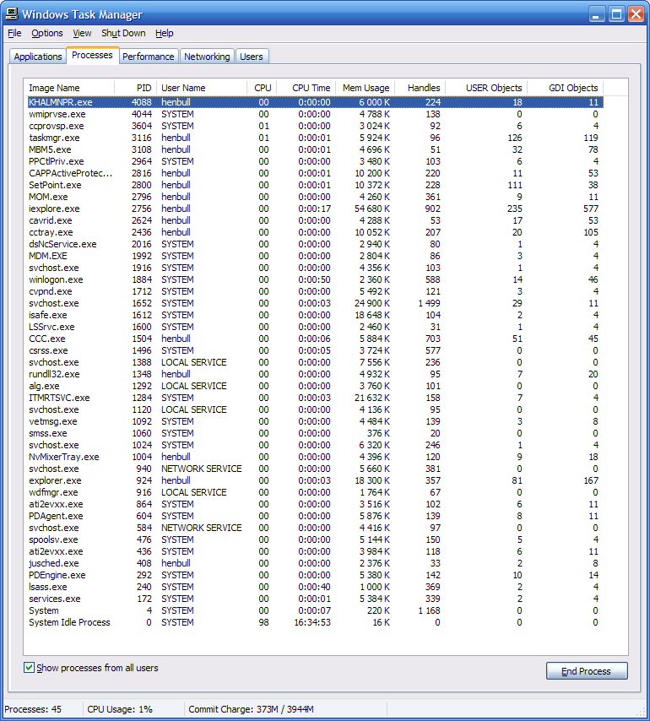Viewport: 650px width, 721px height.
Task: Open the Users tab
Action: 252,57
